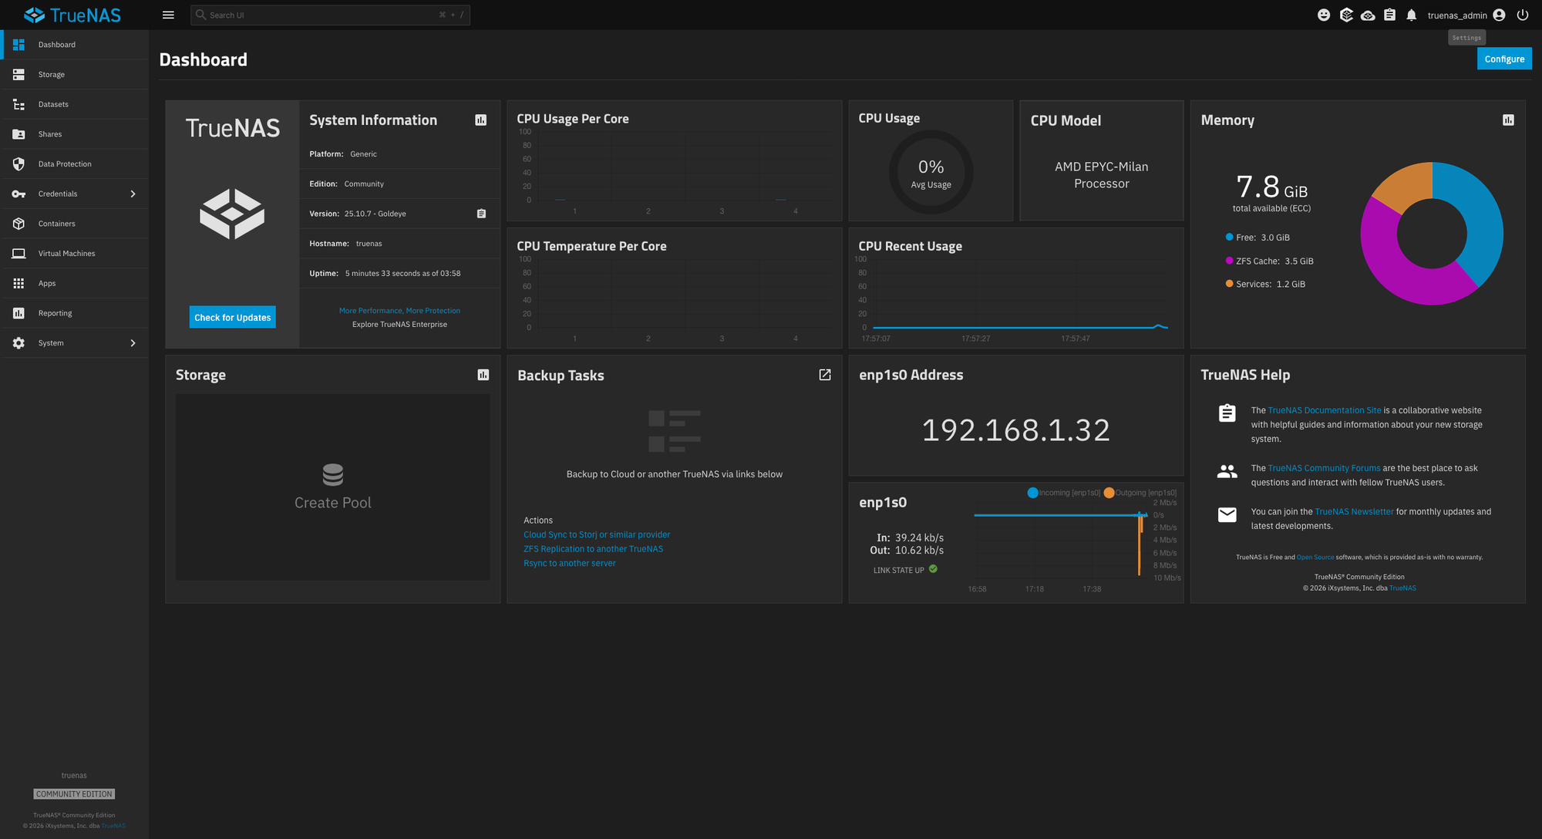This screenshot has height=839, width=1542.
Task: Open Memory reports chart icon
Action: click(1508, 120)
